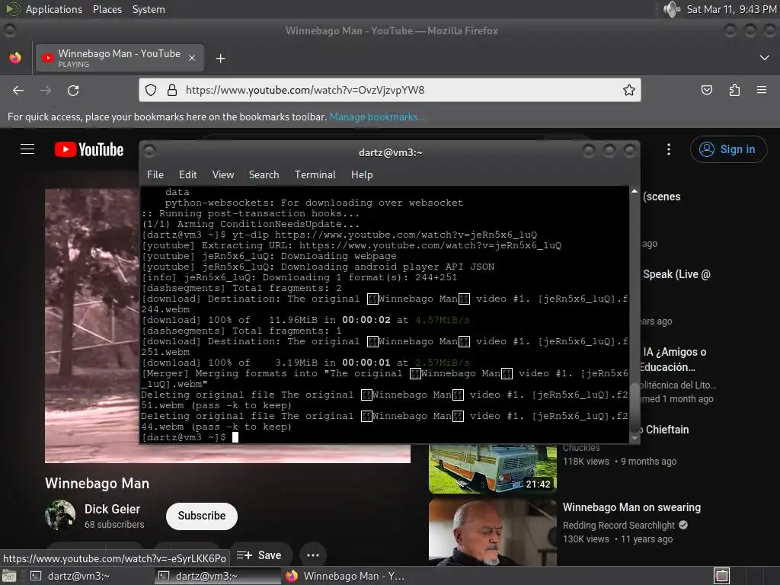Image resolution: width=780 pixels, height=585 pixels.
Task: Click the tracking protection shield icon
Action: coord(151,90)
